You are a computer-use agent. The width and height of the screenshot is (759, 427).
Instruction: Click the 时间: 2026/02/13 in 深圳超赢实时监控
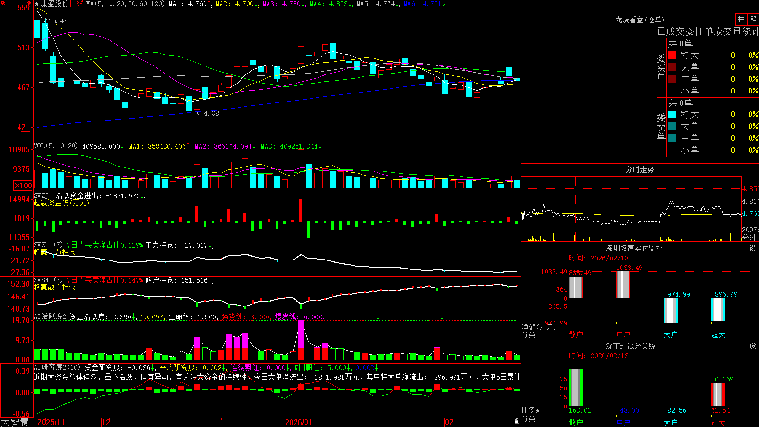[x=599, y=258]
